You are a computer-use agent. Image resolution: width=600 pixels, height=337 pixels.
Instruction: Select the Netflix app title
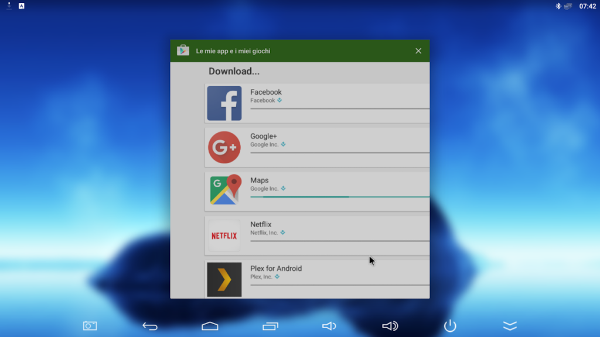pyautogui.click(x=261, y=224)
